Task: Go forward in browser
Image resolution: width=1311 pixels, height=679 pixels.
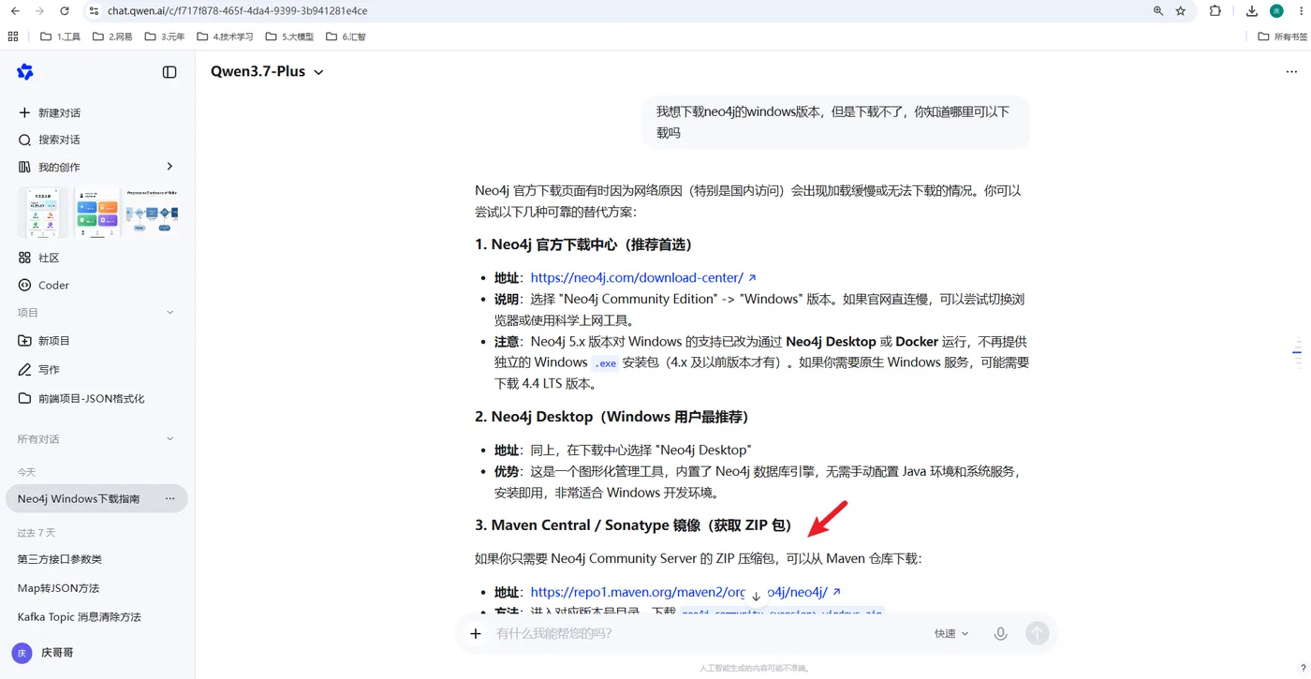Action: pos(39,11)
